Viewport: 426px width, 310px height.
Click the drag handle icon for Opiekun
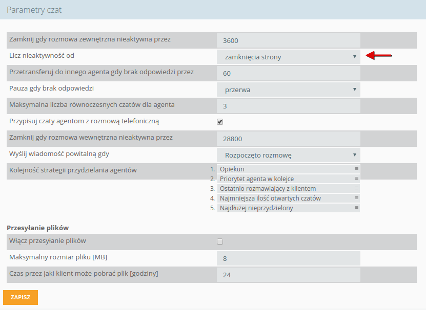[x=357, y=169]
